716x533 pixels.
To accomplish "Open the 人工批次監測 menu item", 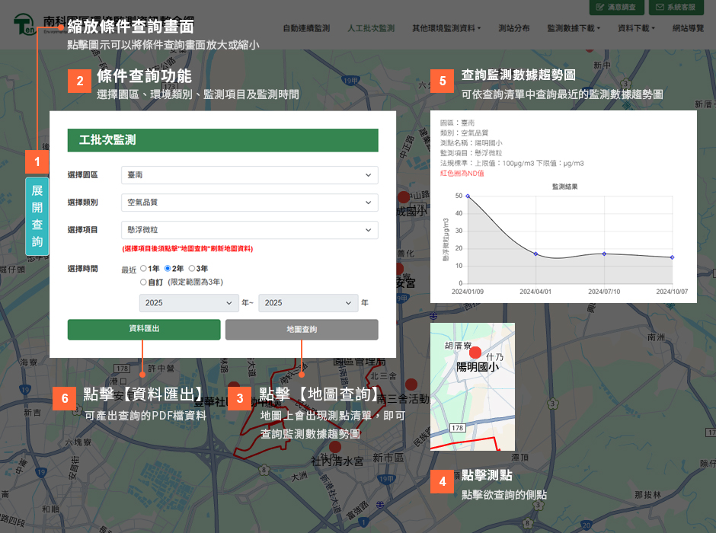I will [x=371, y=28].
